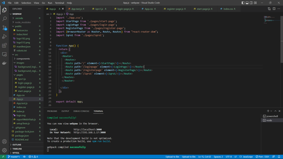Open favicon.ico in the explorer
The image size is (283, 159).
click(26, 30)
